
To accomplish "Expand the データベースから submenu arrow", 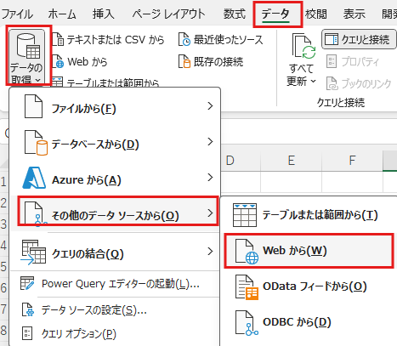I will pyautogui.click(x=210, y=142).
